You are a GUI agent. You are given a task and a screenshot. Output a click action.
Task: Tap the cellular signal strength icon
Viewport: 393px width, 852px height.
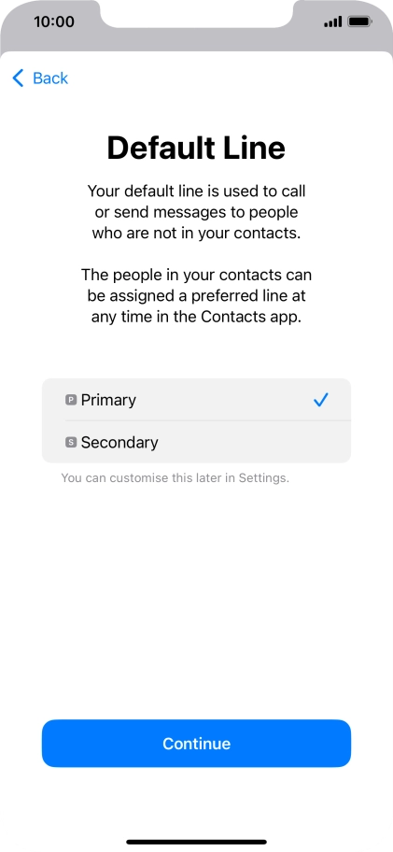332,21
